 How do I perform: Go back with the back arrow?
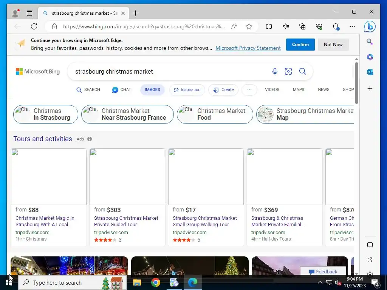point(17,26)
